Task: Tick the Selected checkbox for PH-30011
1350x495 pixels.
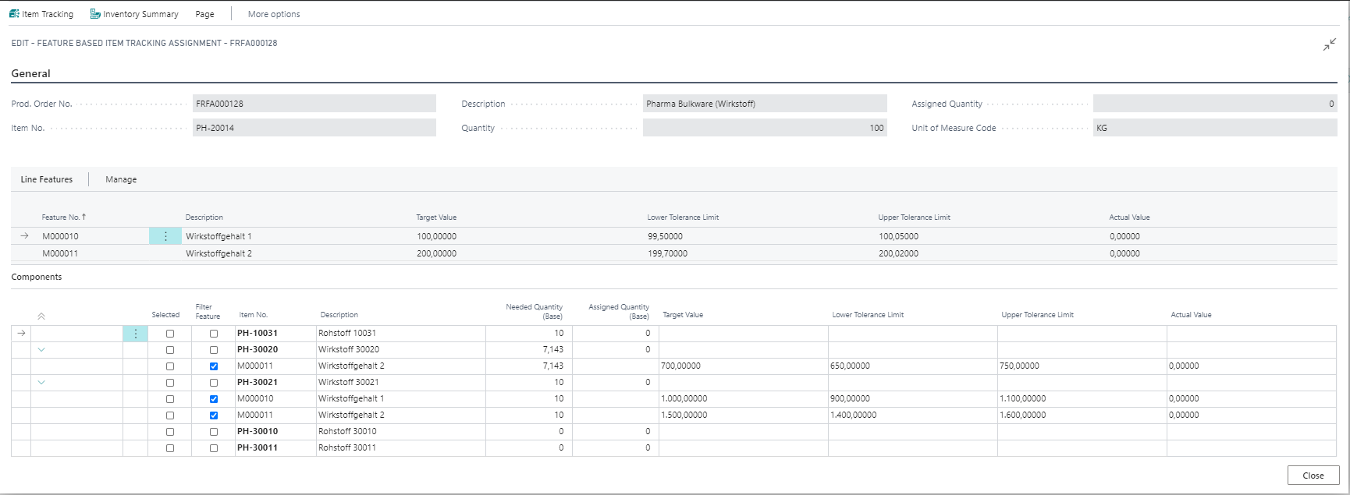Action: (170, 448)
